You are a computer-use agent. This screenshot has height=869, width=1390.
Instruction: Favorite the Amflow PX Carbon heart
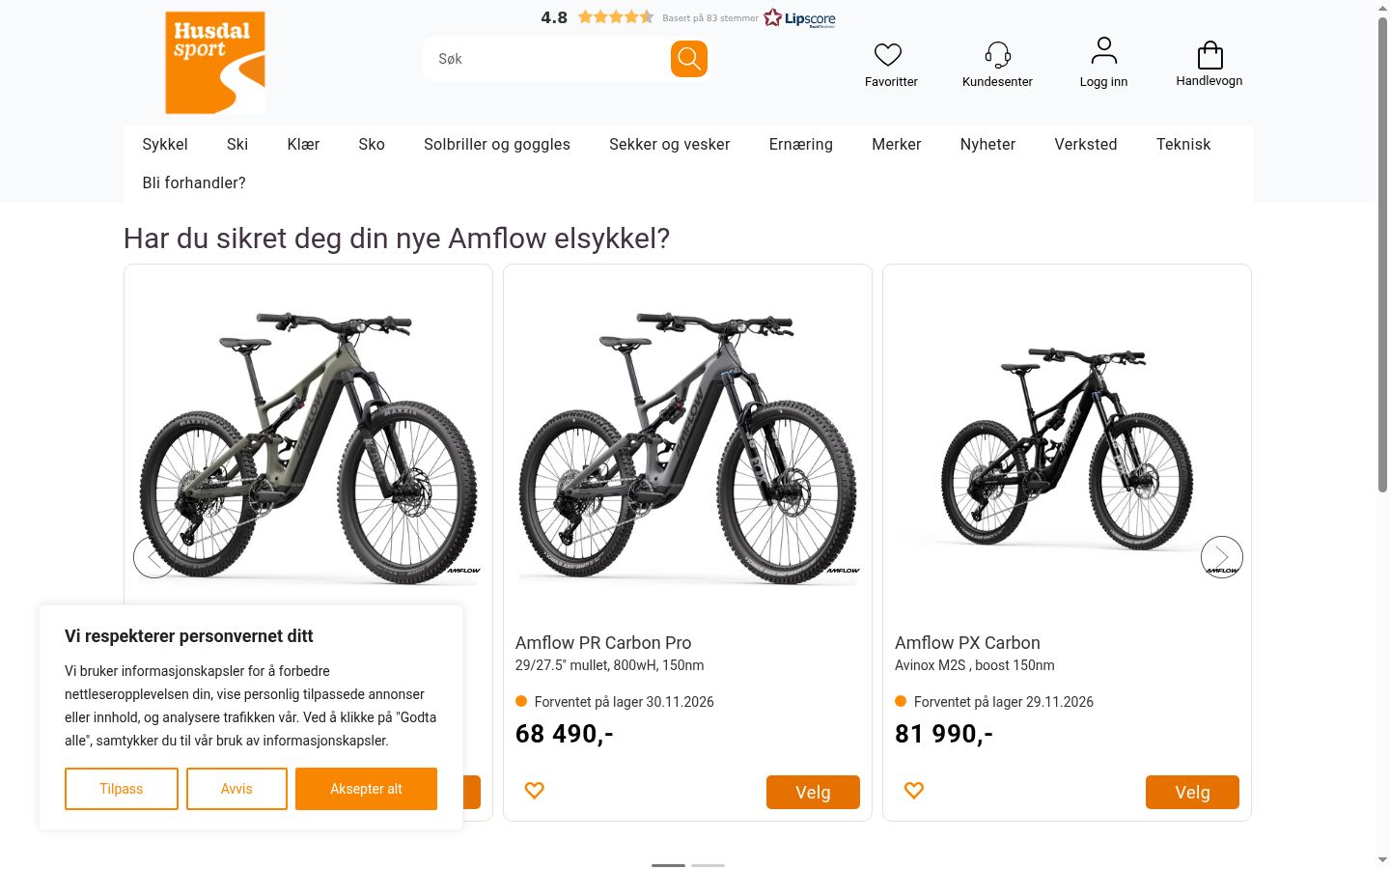click(914, 791)
